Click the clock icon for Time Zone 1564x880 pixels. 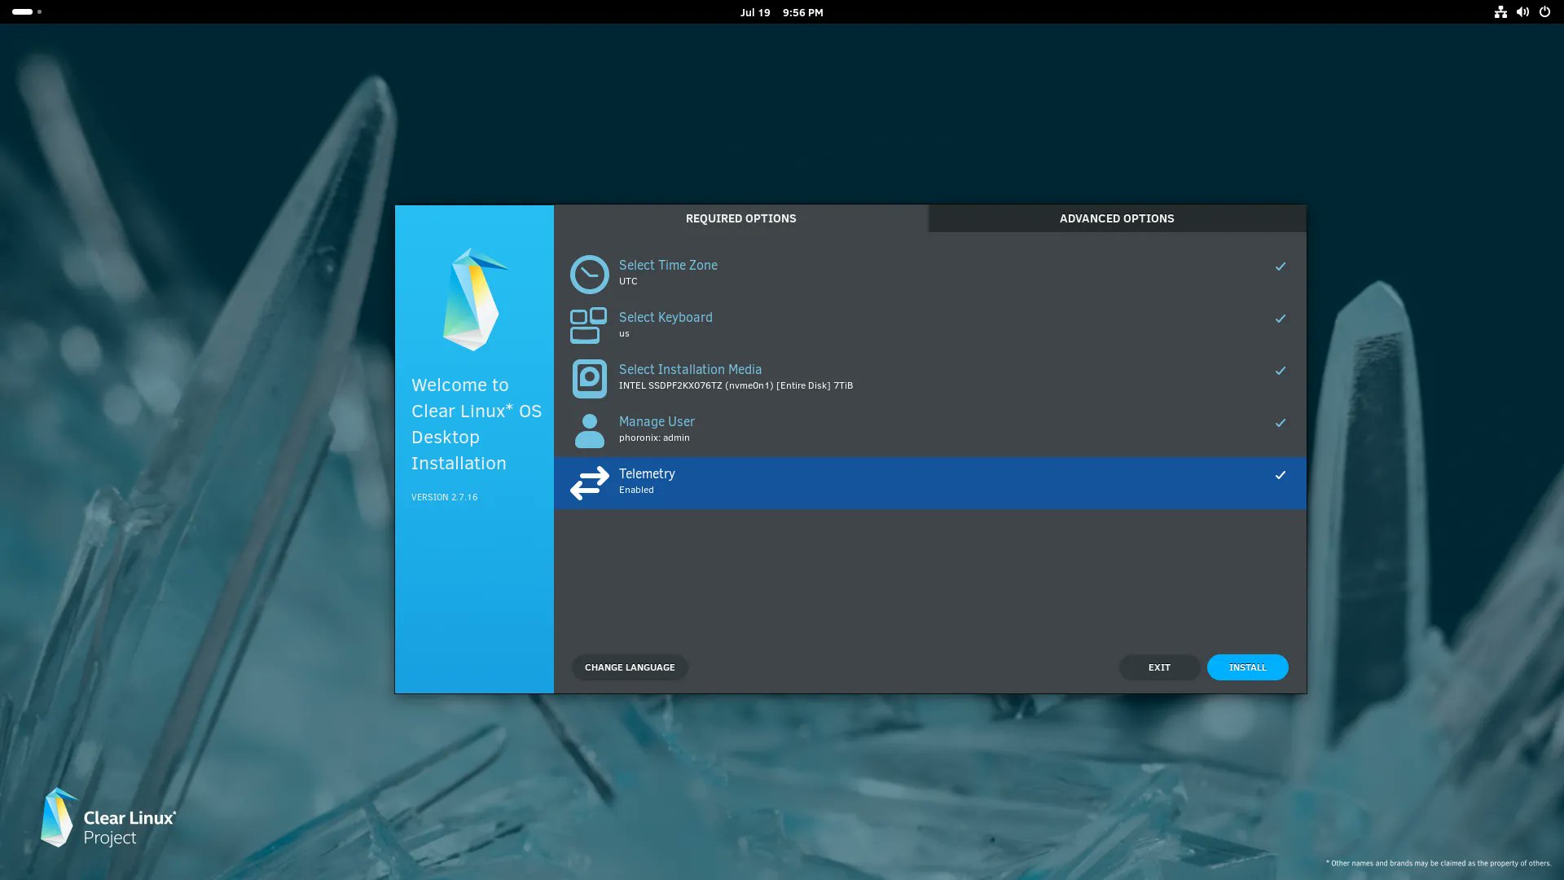pos(589,275)
